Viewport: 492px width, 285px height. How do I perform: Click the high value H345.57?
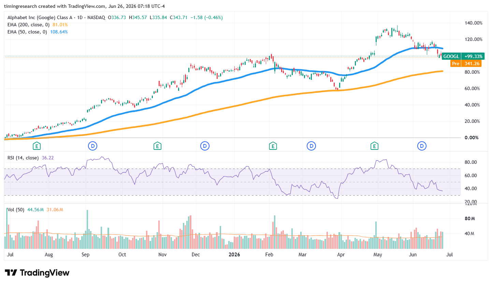click(139, 17)
